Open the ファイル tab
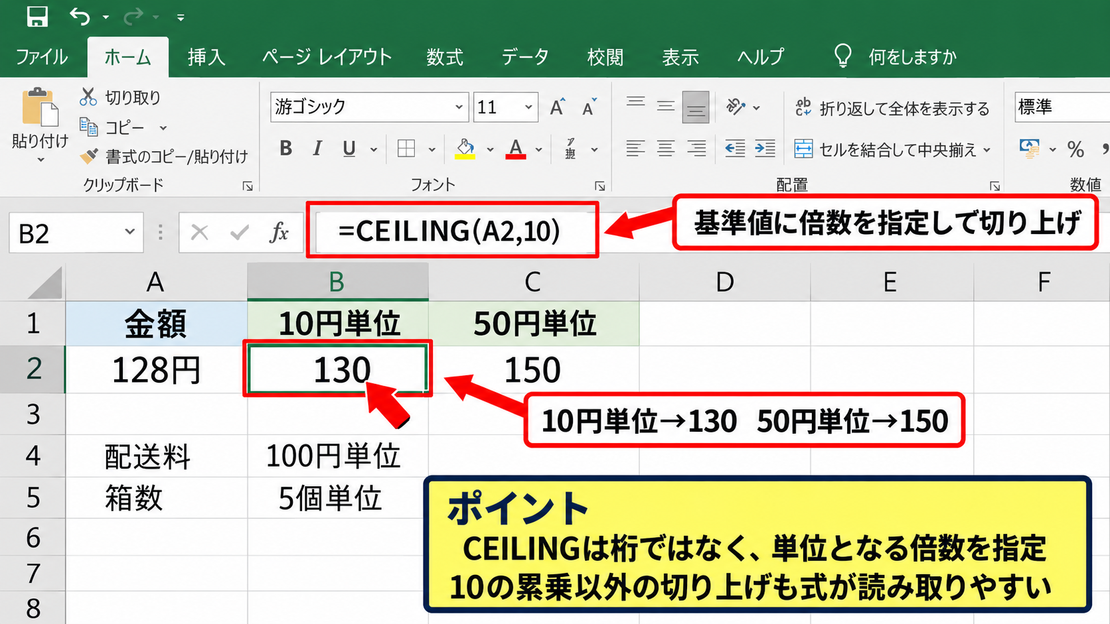1110x624 pixels. tap(41, 57)
